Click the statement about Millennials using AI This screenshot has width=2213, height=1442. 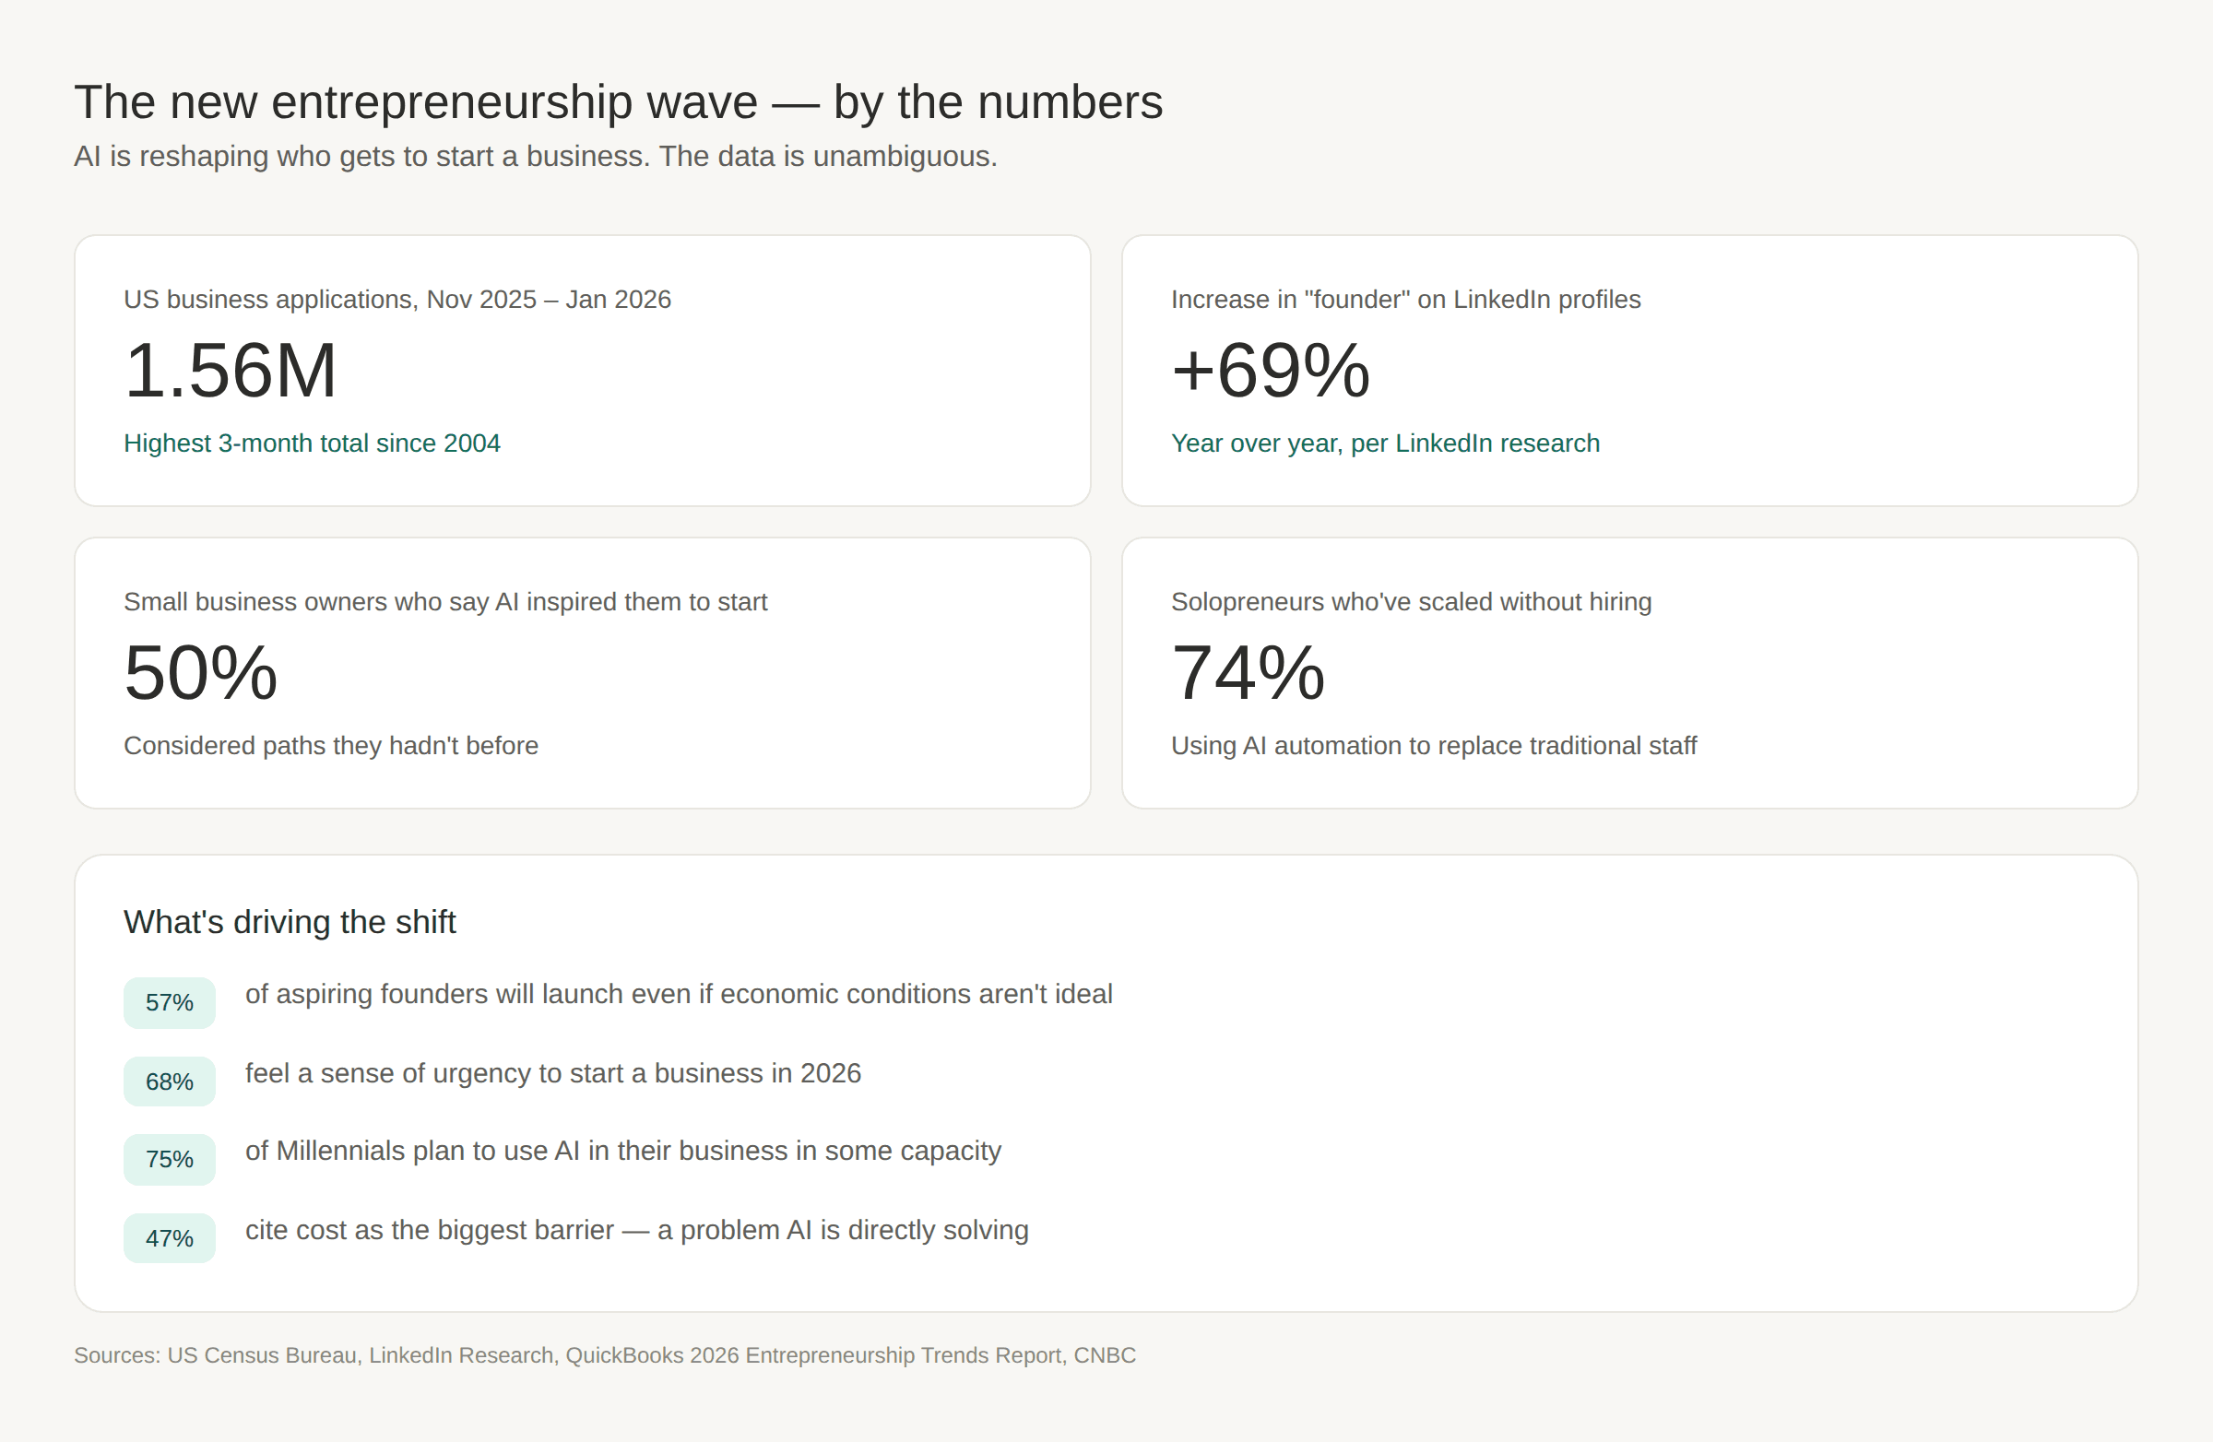click(623, 1151)
